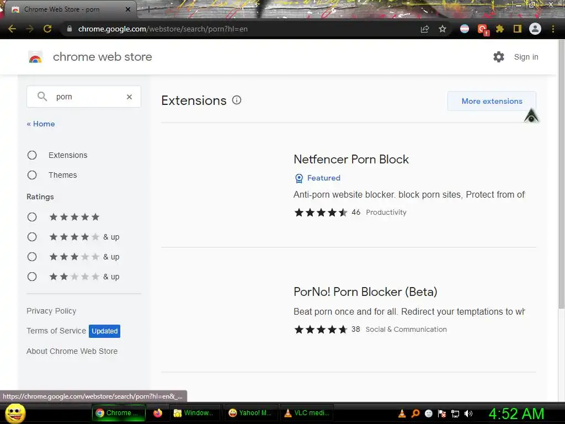Viewport: 565px width, 424px height.
Task: Launch Firefox from the taskbar
Action: click(157, 413)
